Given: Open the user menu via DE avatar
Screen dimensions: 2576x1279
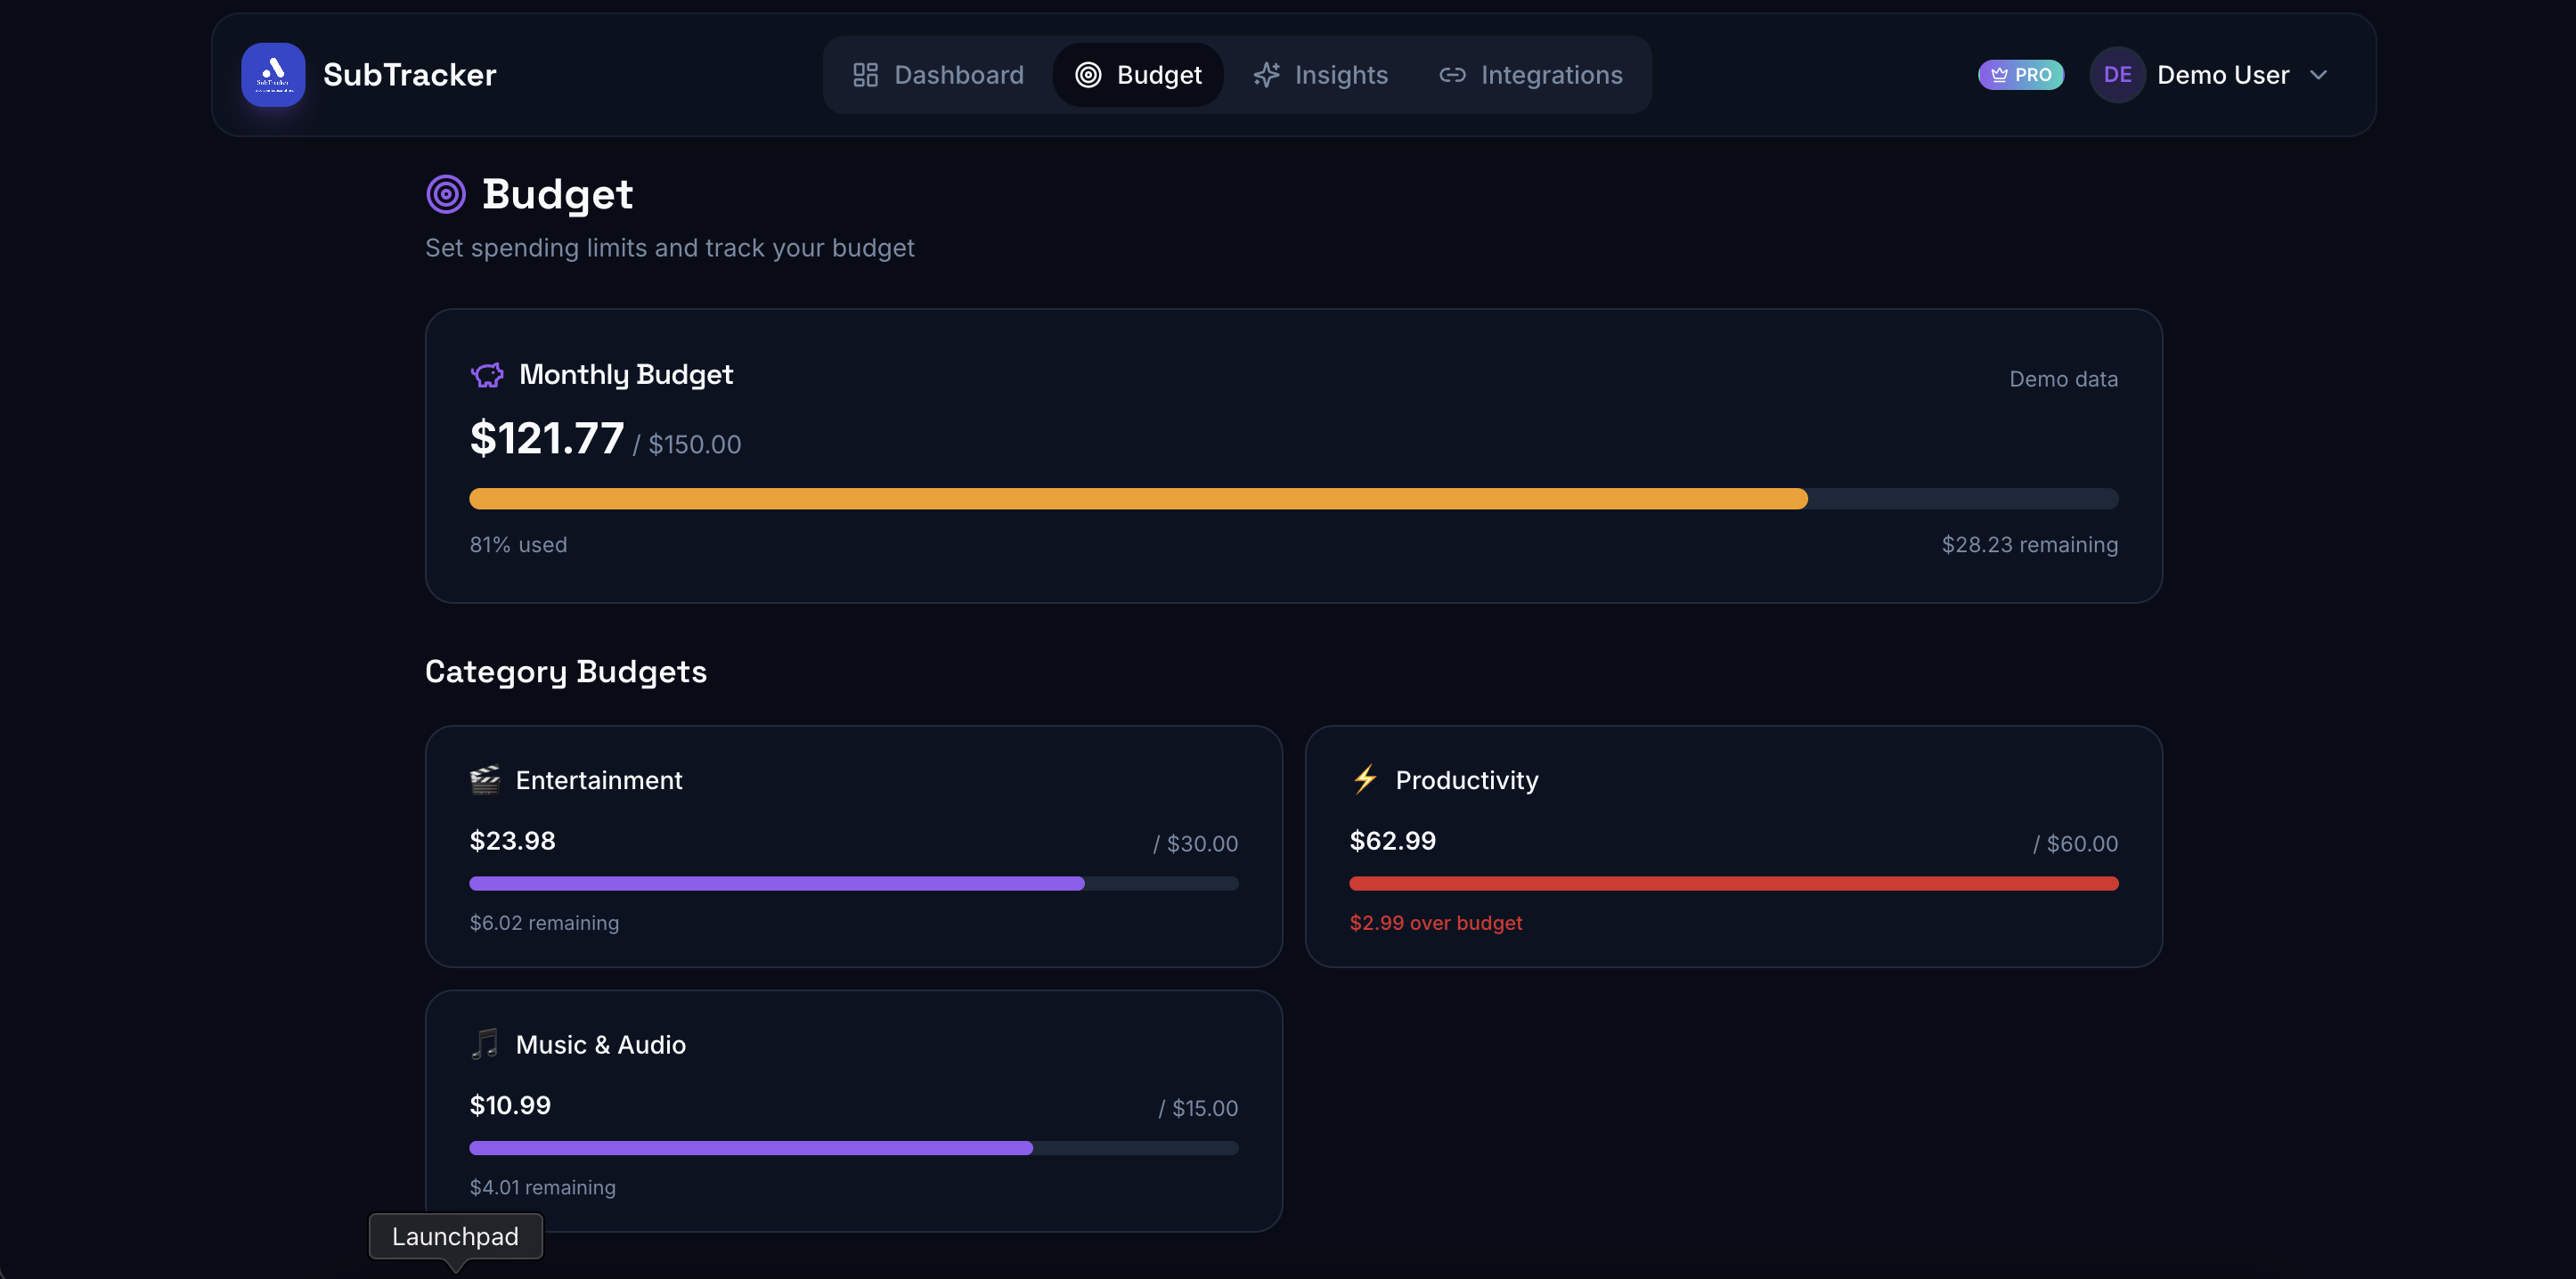Looking at the screenshot, I should click(x=2117, y=75).
